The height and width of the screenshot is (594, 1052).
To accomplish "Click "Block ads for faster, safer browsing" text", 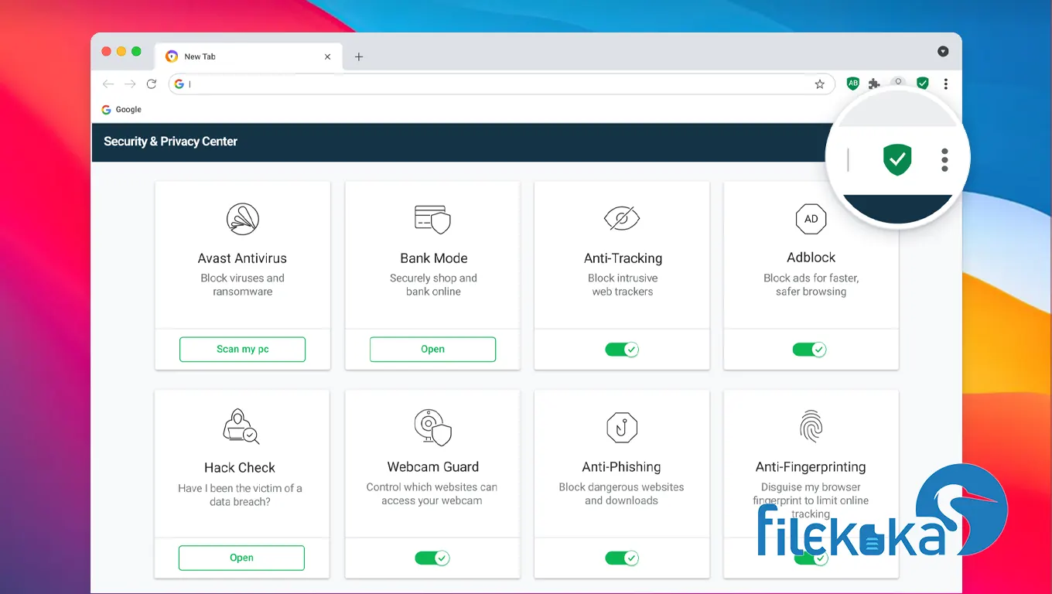I will coord(811,285).
